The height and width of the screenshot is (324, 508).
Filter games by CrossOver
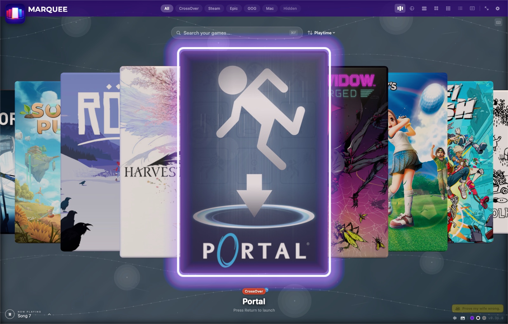point(189,9)
